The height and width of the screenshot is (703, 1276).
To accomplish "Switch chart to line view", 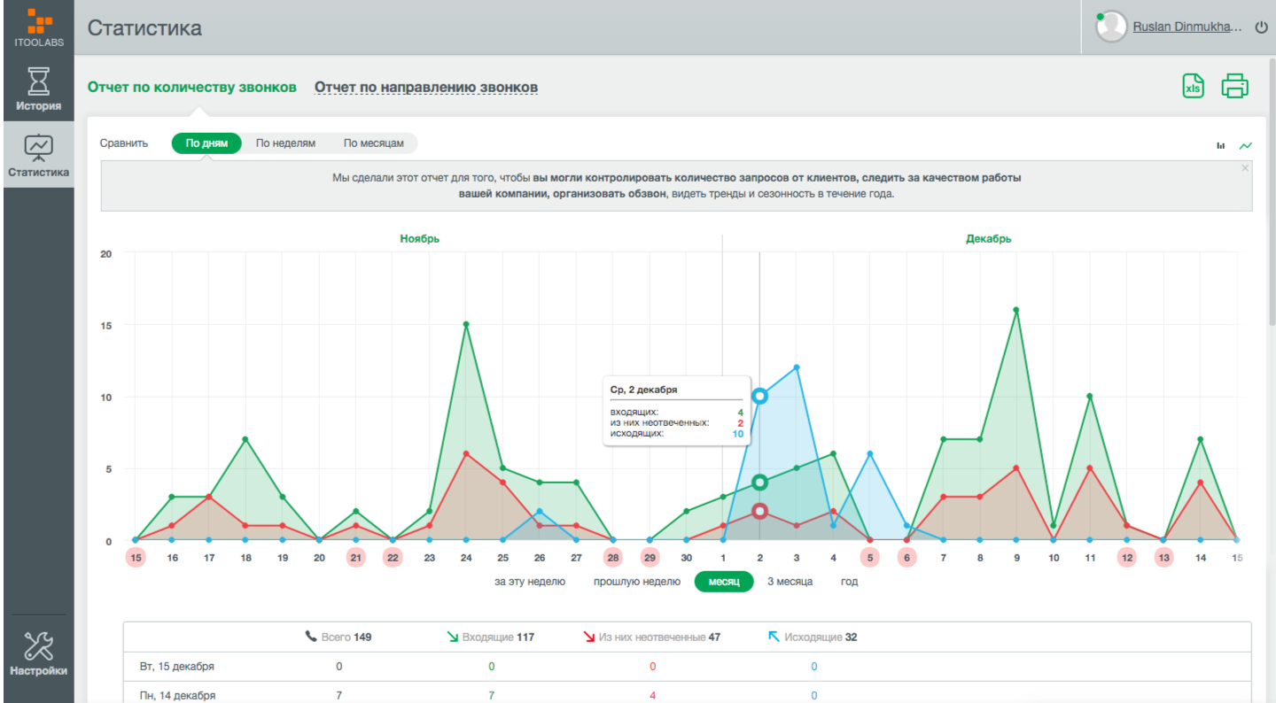I will click(1246, 145).
